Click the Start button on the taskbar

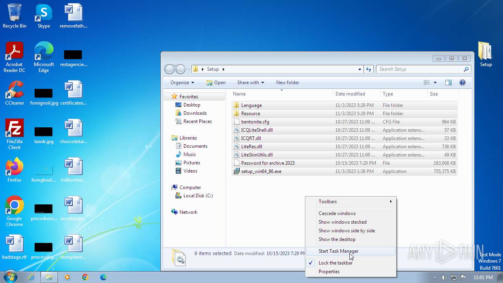[11, 277]
